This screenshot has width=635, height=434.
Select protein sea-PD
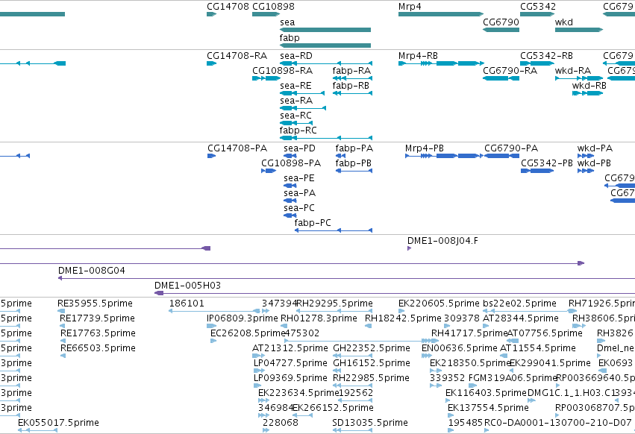[x=290, y=156]
